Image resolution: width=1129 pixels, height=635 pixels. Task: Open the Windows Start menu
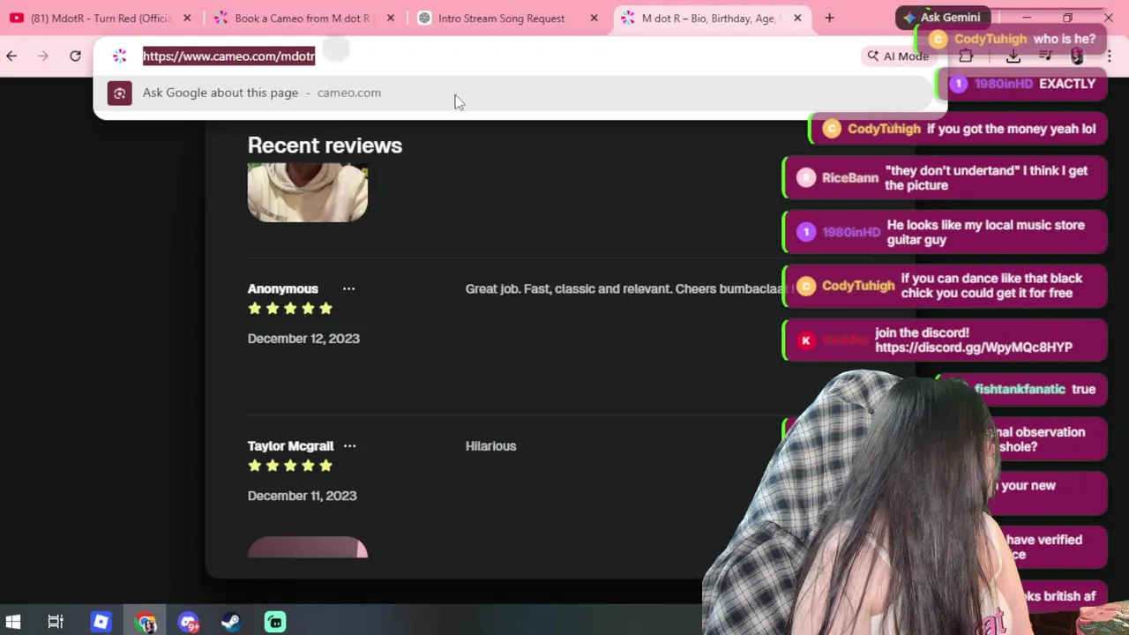coord(13,622)
